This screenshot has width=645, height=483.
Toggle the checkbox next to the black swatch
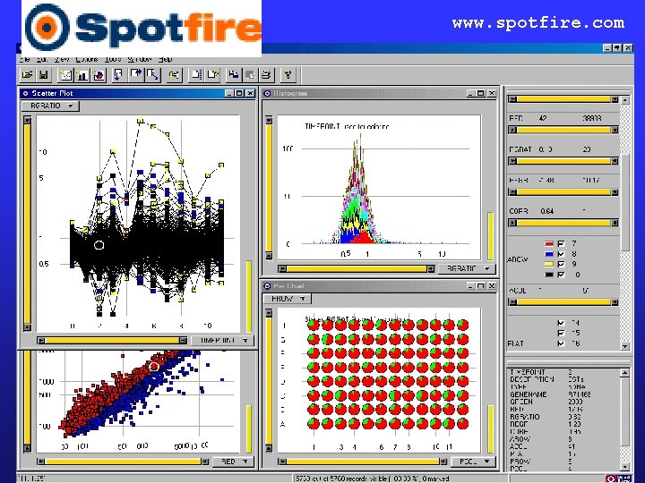tap(561, 275)
